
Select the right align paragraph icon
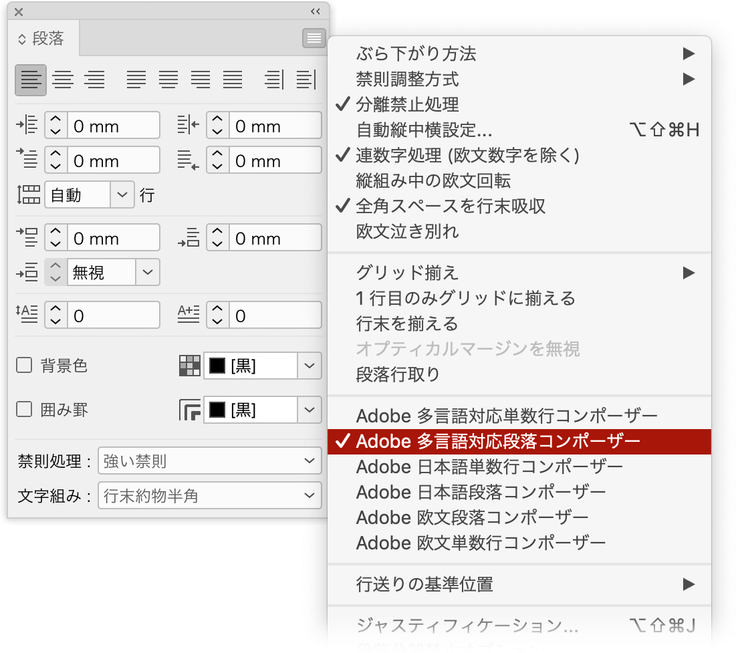coord(95,80)
